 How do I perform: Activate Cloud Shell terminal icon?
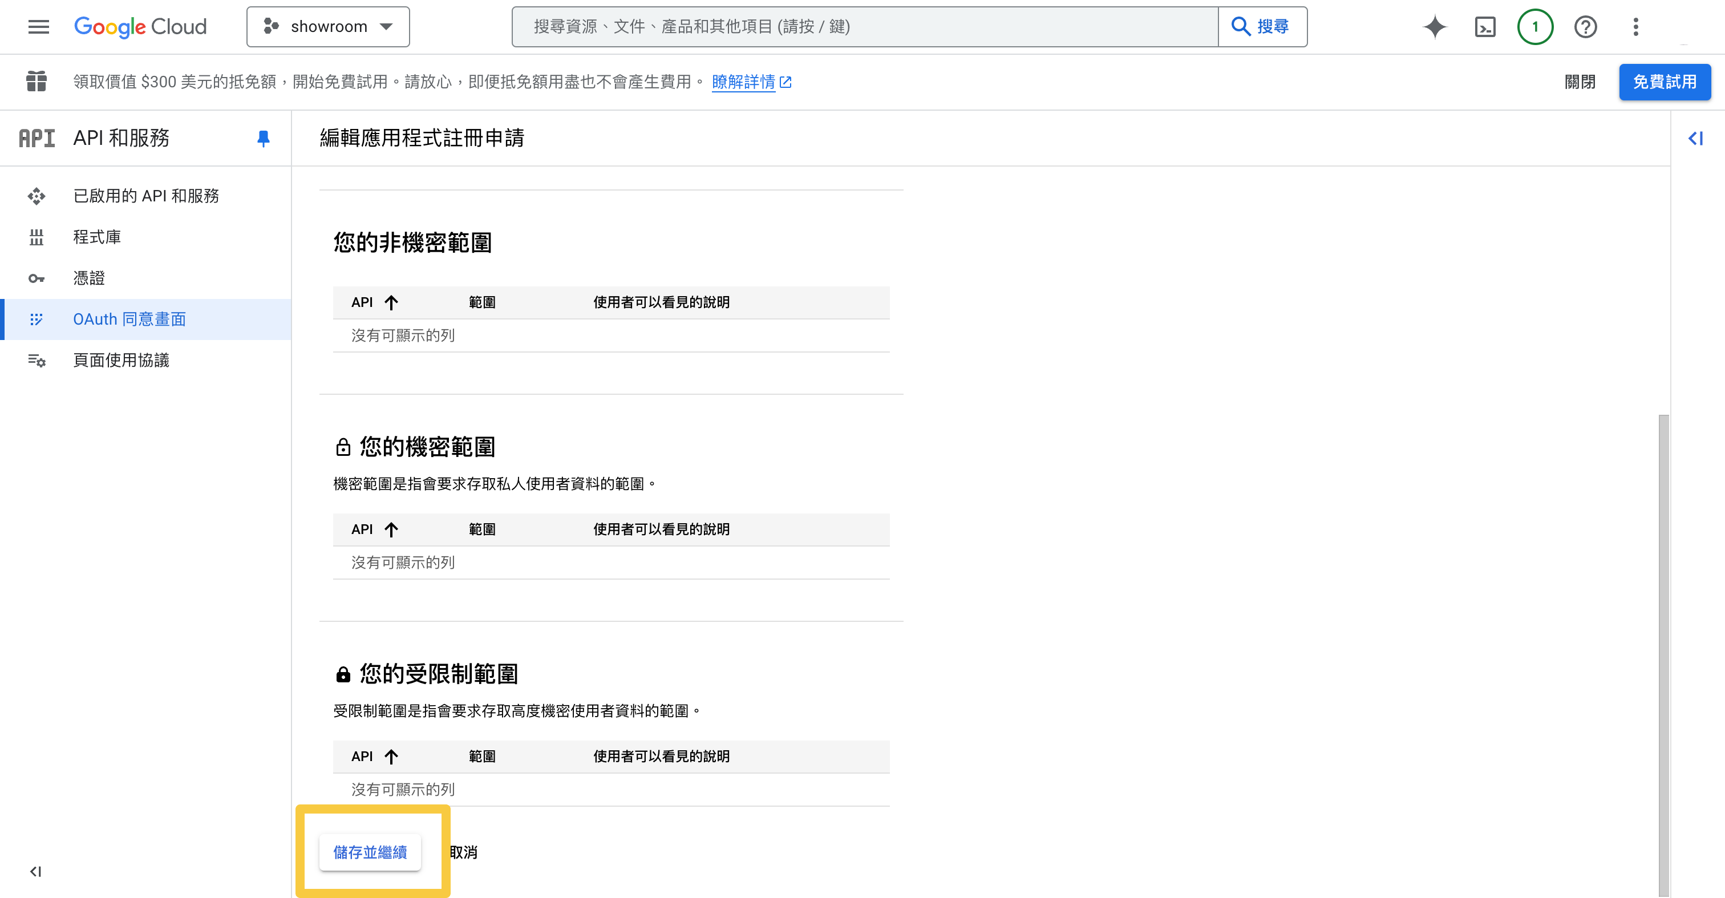click(x=1485, y=27)
